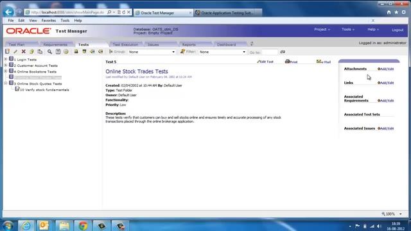This screenshot has height=231, width=411.
Task: Open the file explorer taskbar icon
Action: 64,225
